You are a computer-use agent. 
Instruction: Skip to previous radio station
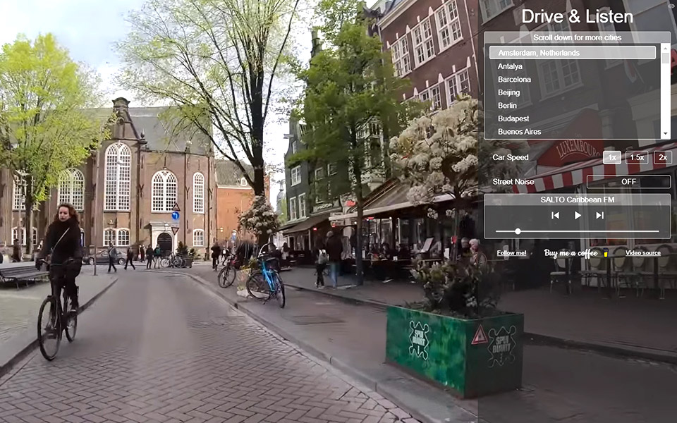[555, 215]
